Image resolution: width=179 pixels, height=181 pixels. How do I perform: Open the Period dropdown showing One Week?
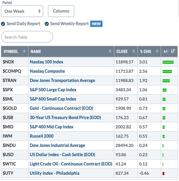pos(22,11)
